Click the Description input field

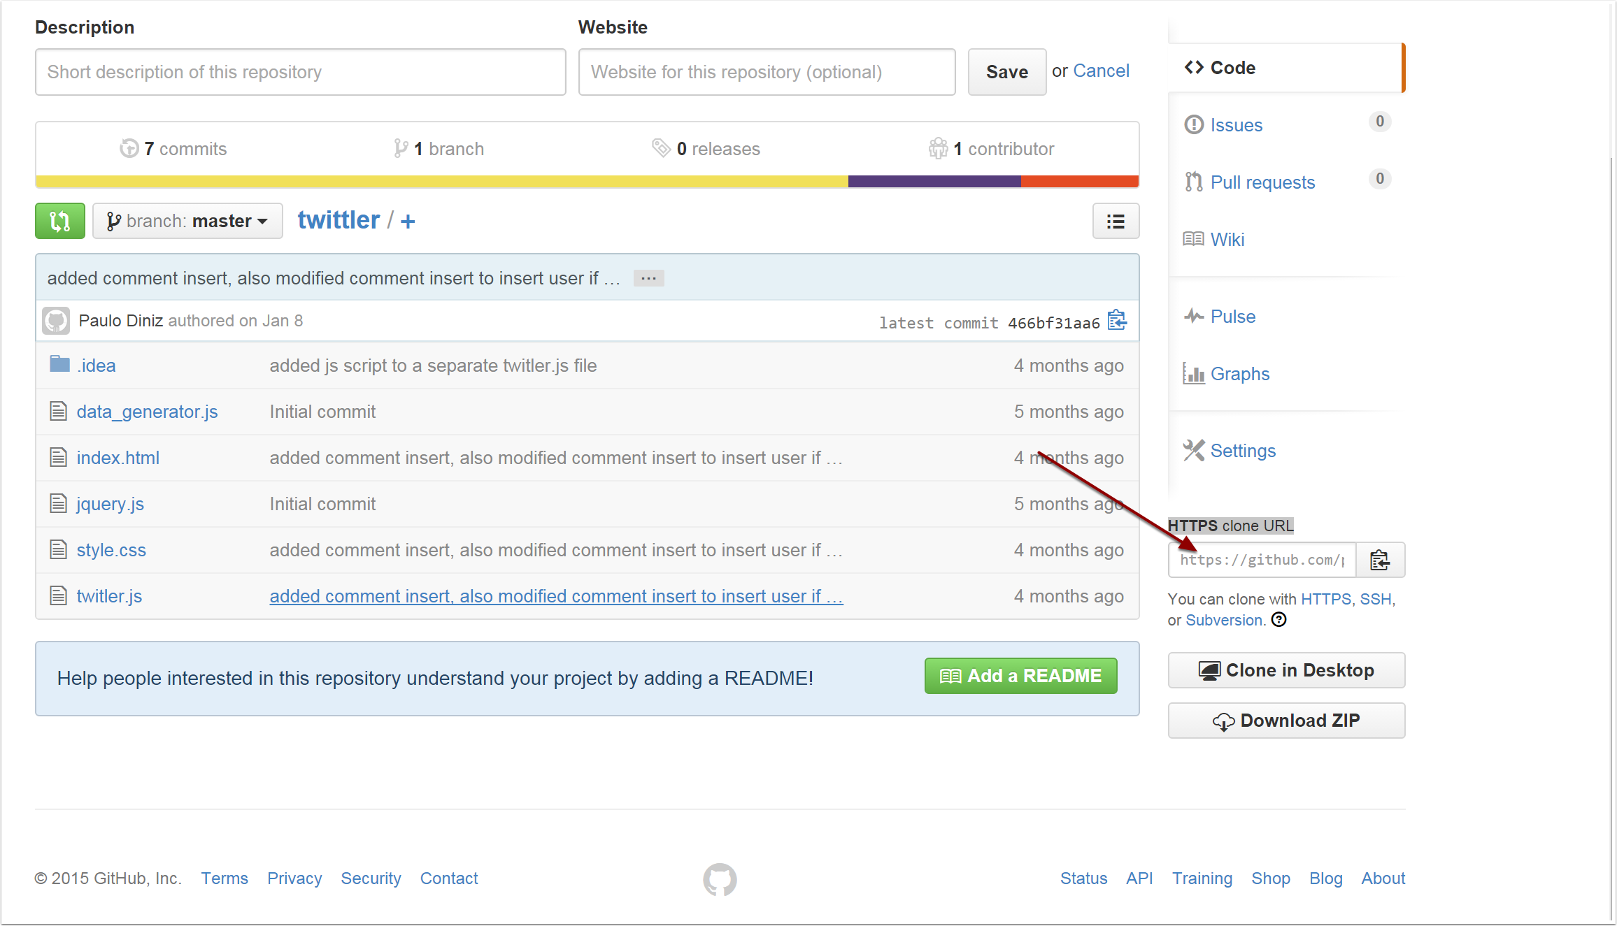(301, 72)
